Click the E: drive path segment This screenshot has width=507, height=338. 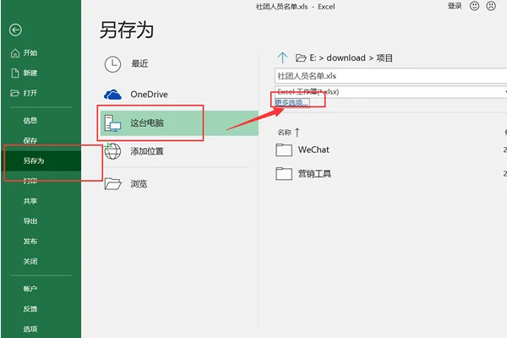pos(313,58)
